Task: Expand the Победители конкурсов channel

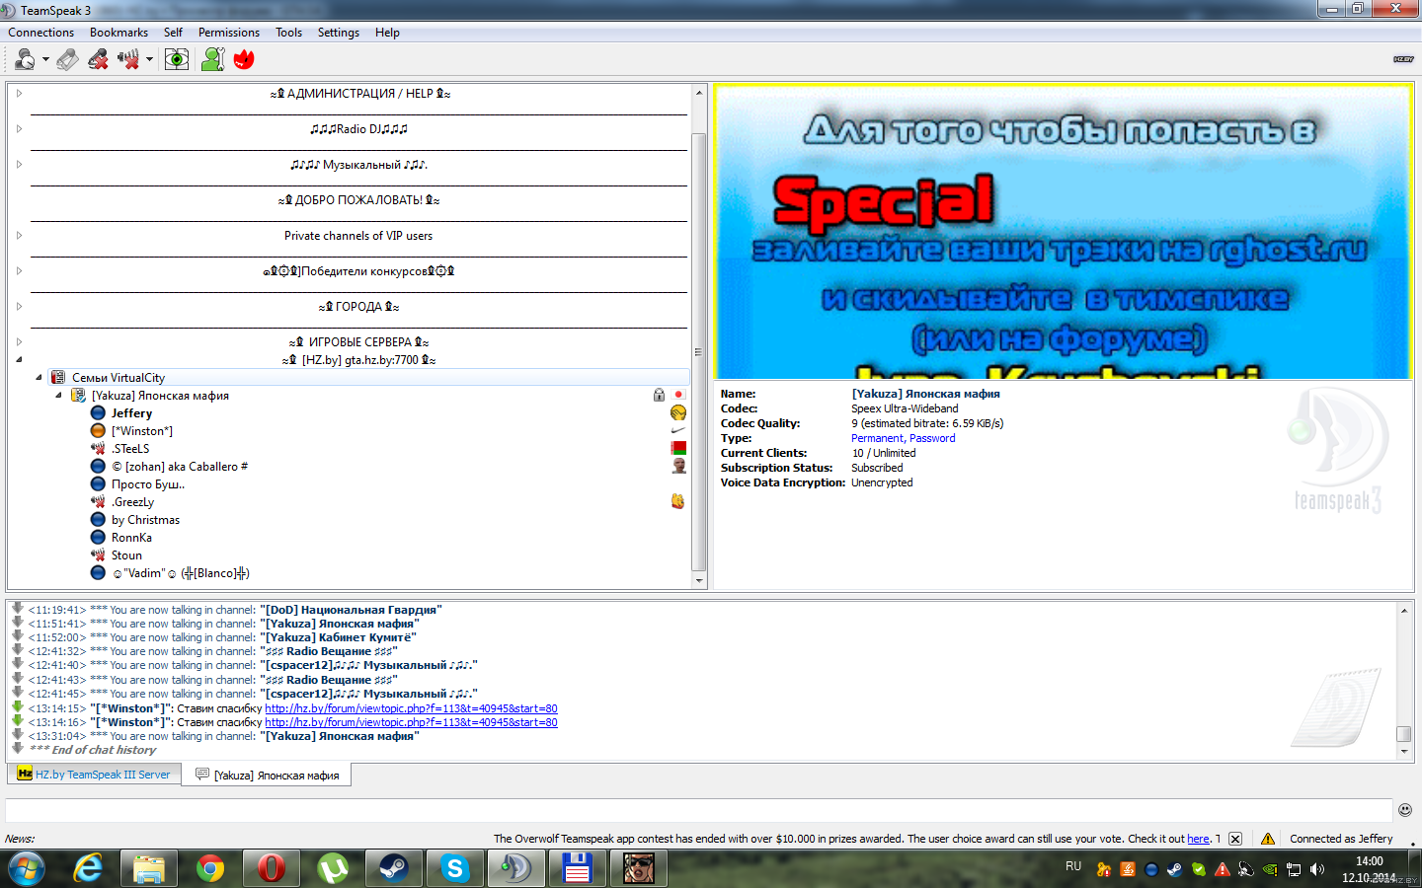Action: coord(19,271)
